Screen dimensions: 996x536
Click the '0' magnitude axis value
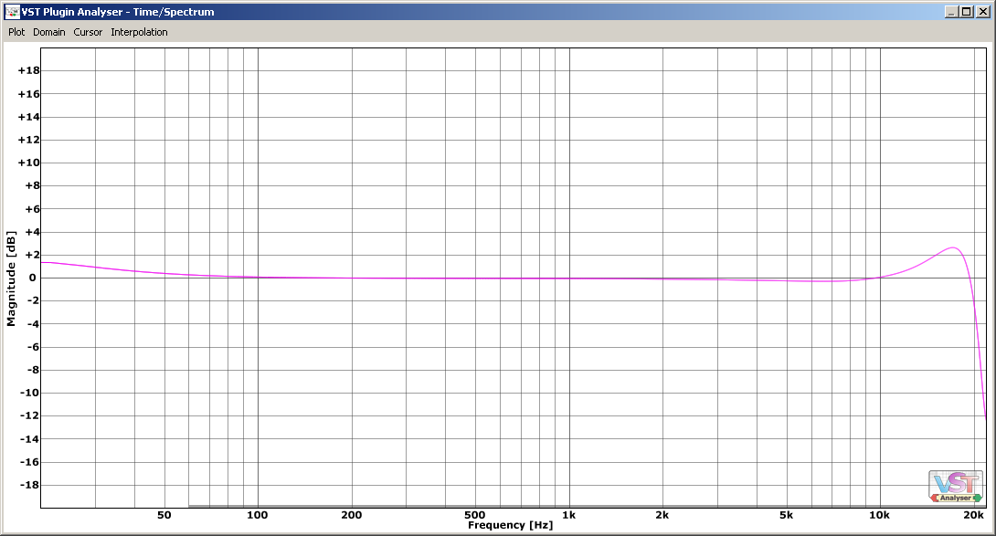[x=32, y=278]
